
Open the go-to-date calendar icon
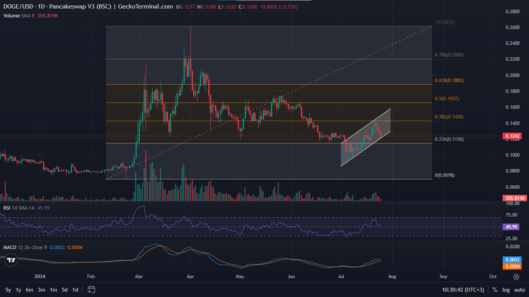91,289
